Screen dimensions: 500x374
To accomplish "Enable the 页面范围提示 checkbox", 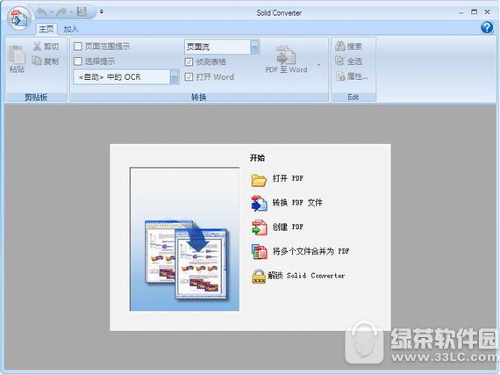I will pos(78,47).
